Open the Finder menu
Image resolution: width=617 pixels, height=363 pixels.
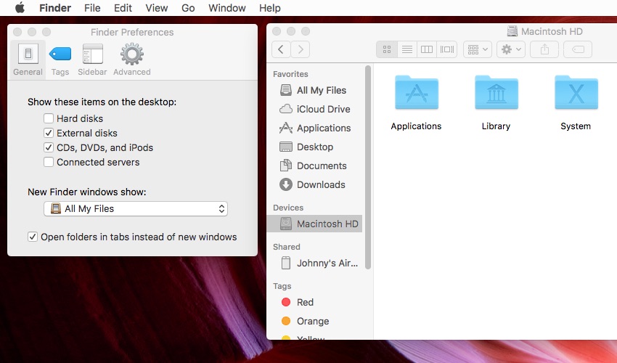[55, 8]
